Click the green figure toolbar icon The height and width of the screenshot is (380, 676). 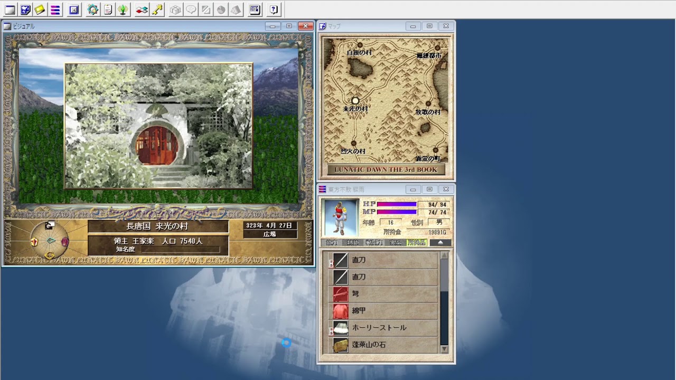pos(123,9)
